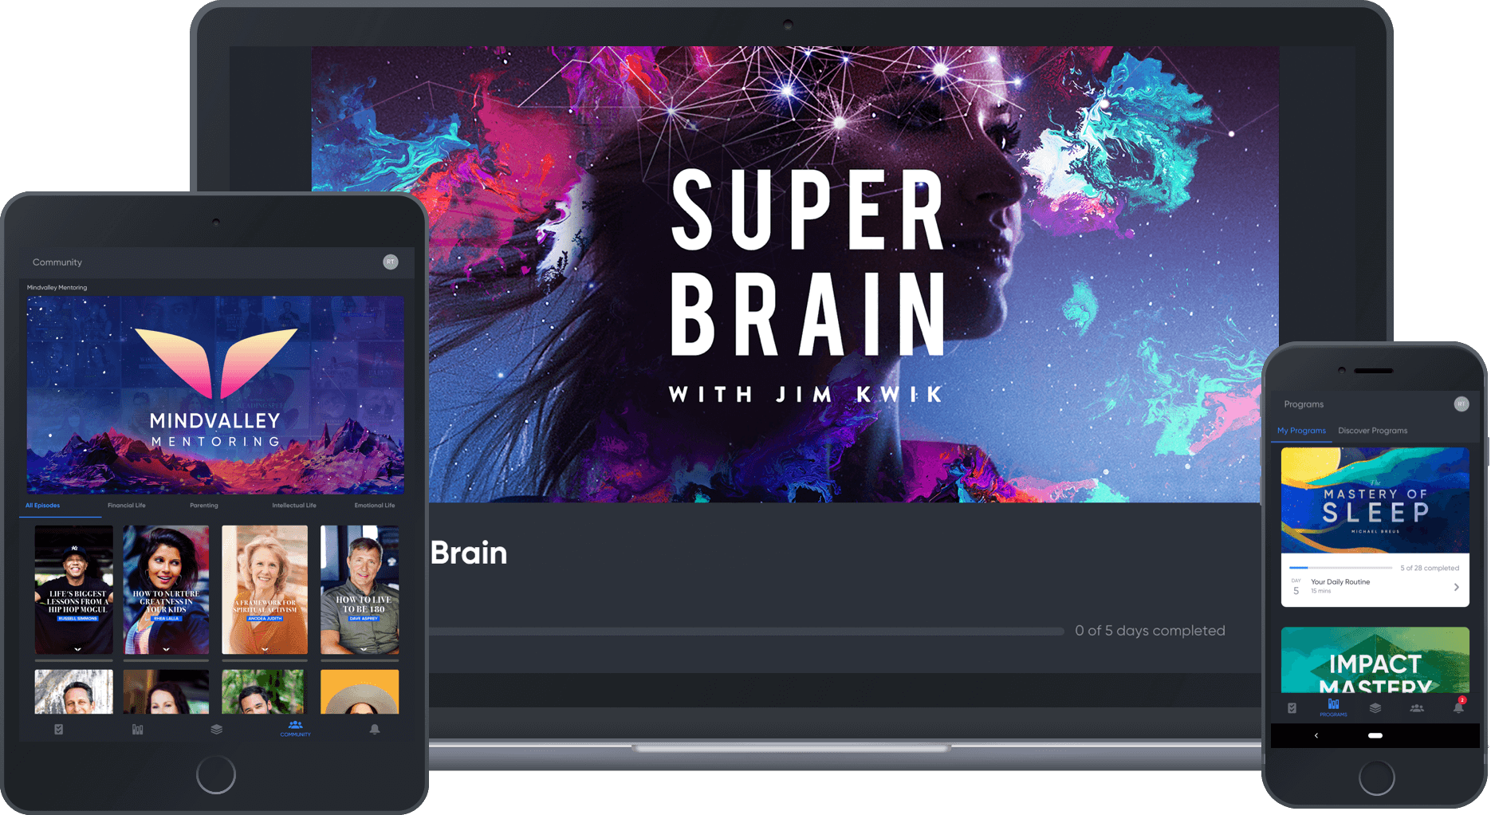This screenshot has width=1491, height=815.
Task: Click the tablet's physical home button
Action: [x=216, y=774]
